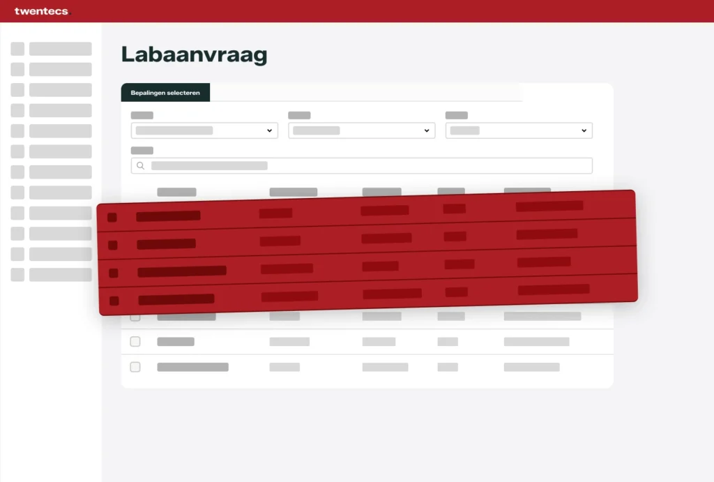Tick the checkbox in the first red highlighted row

112,218
